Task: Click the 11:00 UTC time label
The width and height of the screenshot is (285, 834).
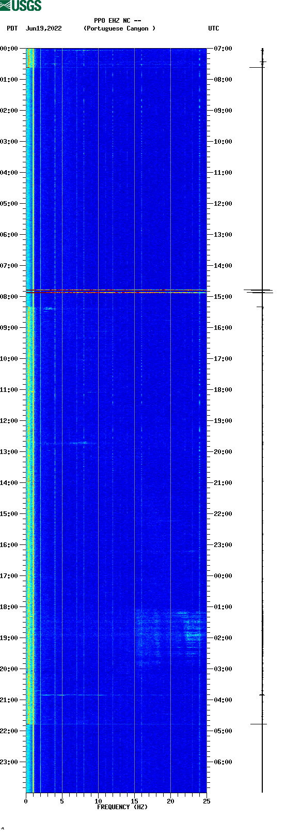Action: [223, 172]
